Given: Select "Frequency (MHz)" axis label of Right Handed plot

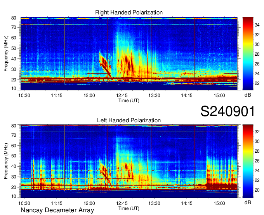Looking at the screenshot, I should (x=6, y=53).
